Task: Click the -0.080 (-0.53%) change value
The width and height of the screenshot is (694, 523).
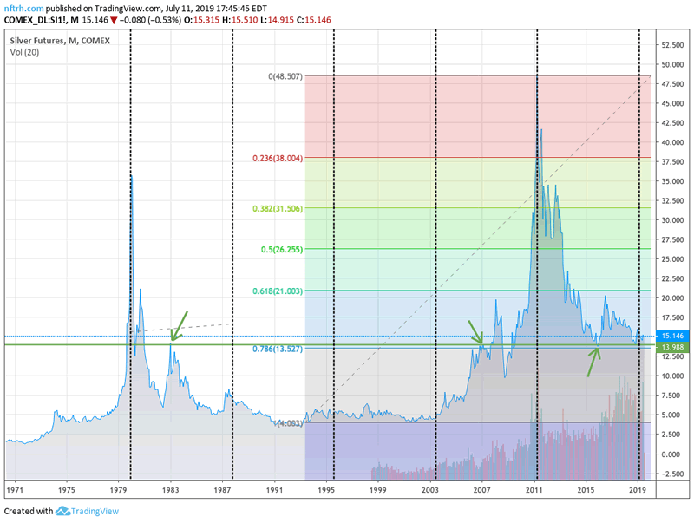Action: [x=150, y=20]
